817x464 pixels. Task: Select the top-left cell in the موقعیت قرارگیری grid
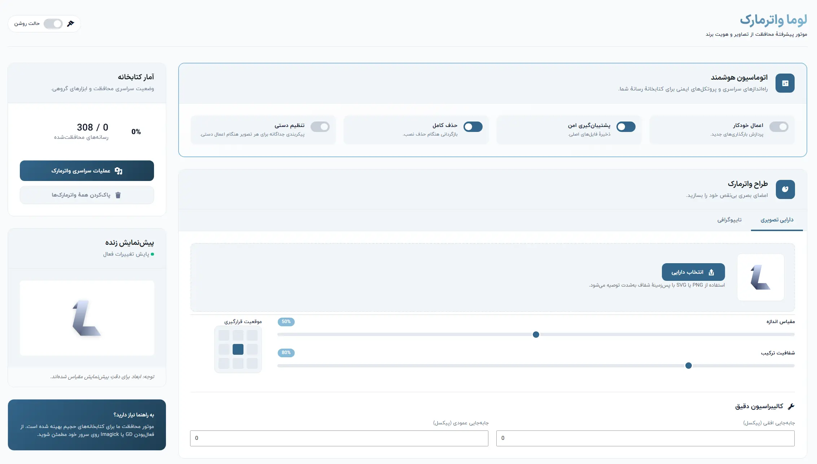pyautogui.click(x=224, y=335)
